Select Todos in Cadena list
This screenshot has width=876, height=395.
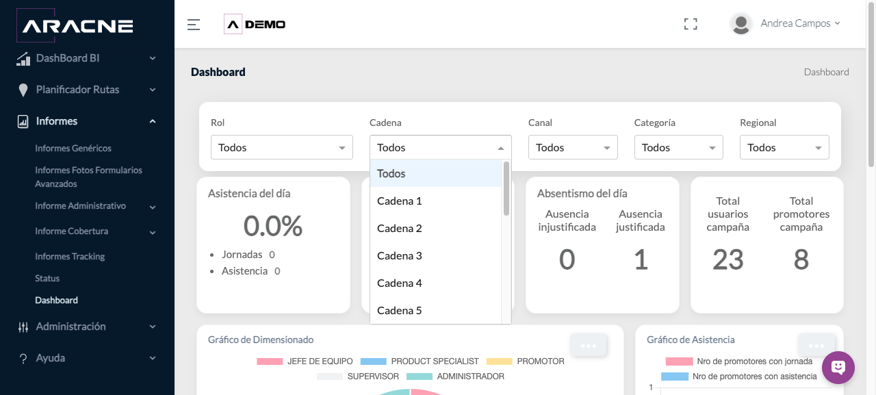[436, 174]
